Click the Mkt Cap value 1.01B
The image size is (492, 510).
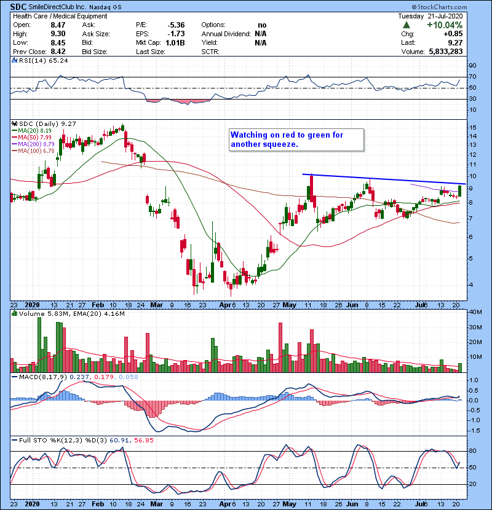click(175, 42)
